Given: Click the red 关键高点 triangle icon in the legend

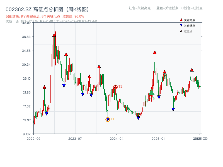Looking at the screenshot, I should pos(181,20).
